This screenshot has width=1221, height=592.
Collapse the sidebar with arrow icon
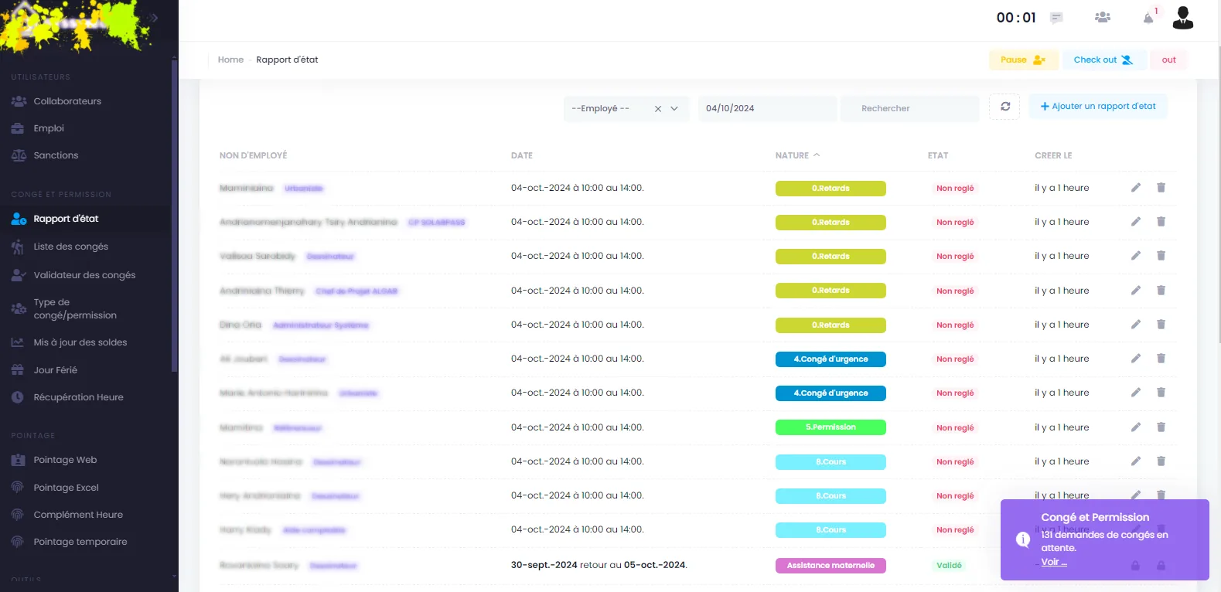(154, 17)
